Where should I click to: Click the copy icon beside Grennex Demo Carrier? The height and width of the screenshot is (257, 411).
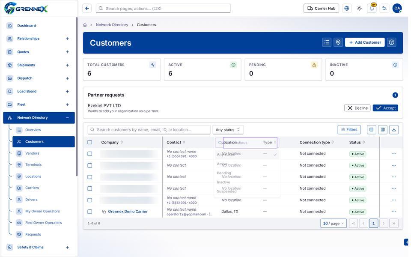pos(104,212)
